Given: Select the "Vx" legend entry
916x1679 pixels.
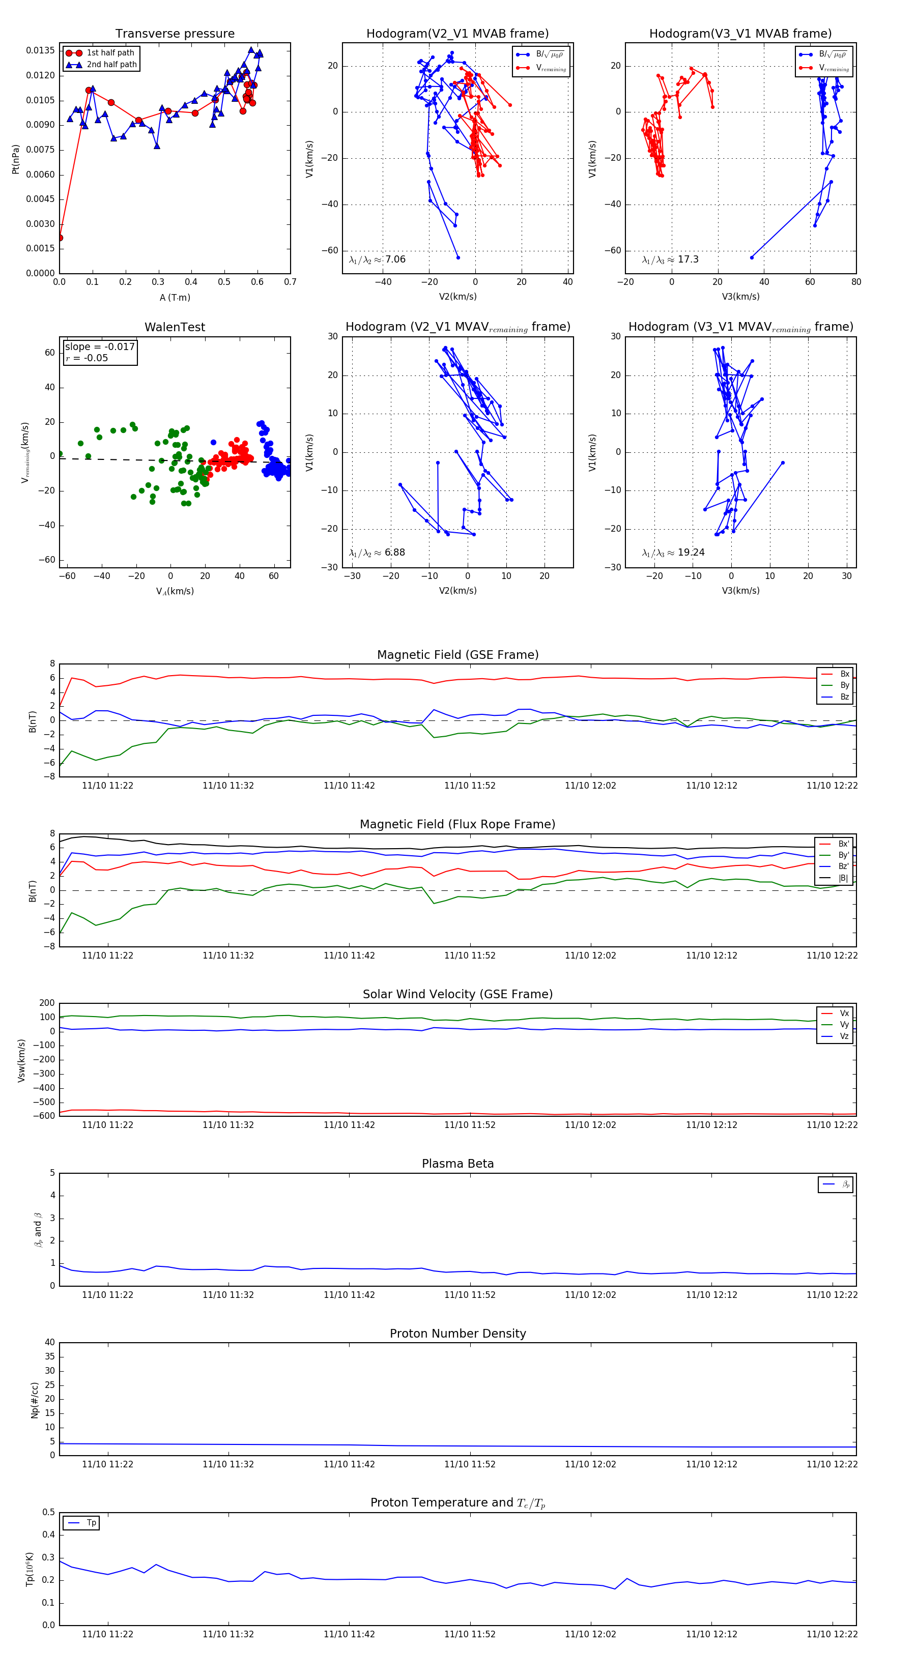Looking at the screenshot, I should [x=835, y=1014].
